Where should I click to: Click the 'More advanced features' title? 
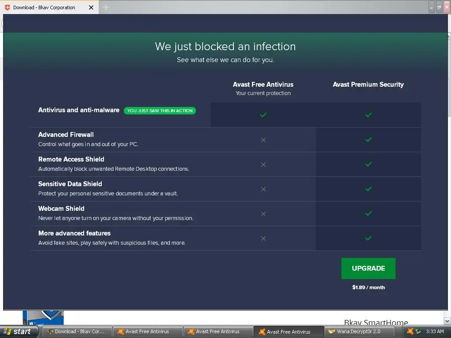coord(74,233)
